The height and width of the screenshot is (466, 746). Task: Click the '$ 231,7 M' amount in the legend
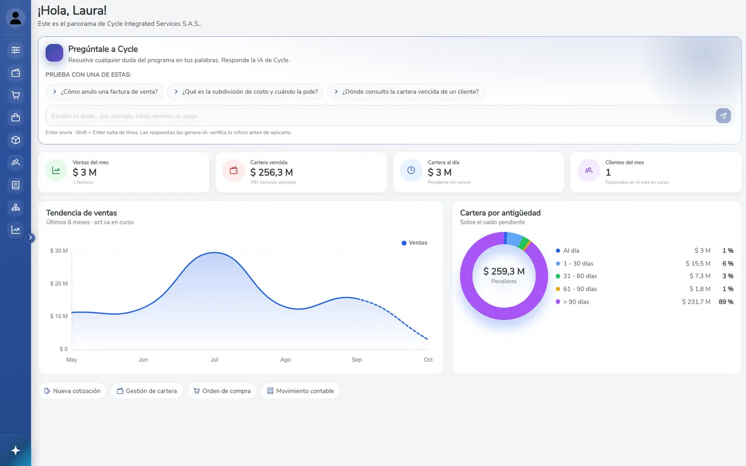point(696,302)
